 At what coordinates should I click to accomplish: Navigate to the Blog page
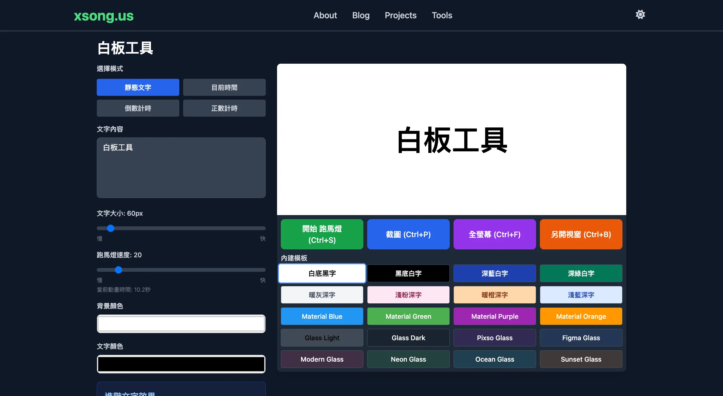[361, 15]
